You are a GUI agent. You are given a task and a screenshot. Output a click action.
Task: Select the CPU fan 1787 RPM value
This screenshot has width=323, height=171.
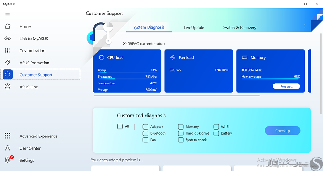(x=222, y=70)
